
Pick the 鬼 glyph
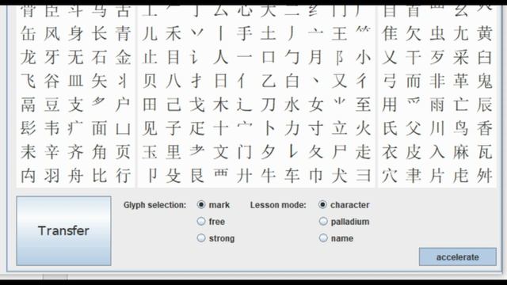pyautogui.click(x=484, y=81)
